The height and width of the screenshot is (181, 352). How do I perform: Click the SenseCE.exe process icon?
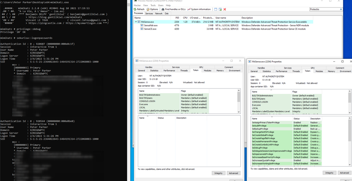(x=142, y=29)
